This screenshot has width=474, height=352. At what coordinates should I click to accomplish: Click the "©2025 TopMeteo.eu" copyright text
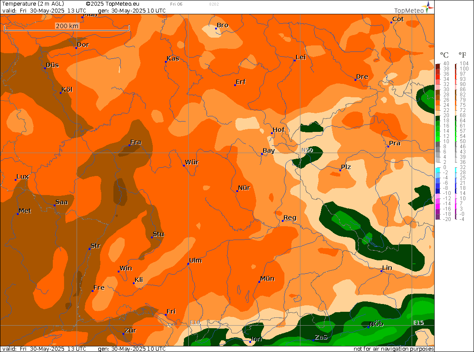pos(113,3)
